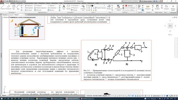
Task: Expand the Свойства panel
Action: [125, 12]
